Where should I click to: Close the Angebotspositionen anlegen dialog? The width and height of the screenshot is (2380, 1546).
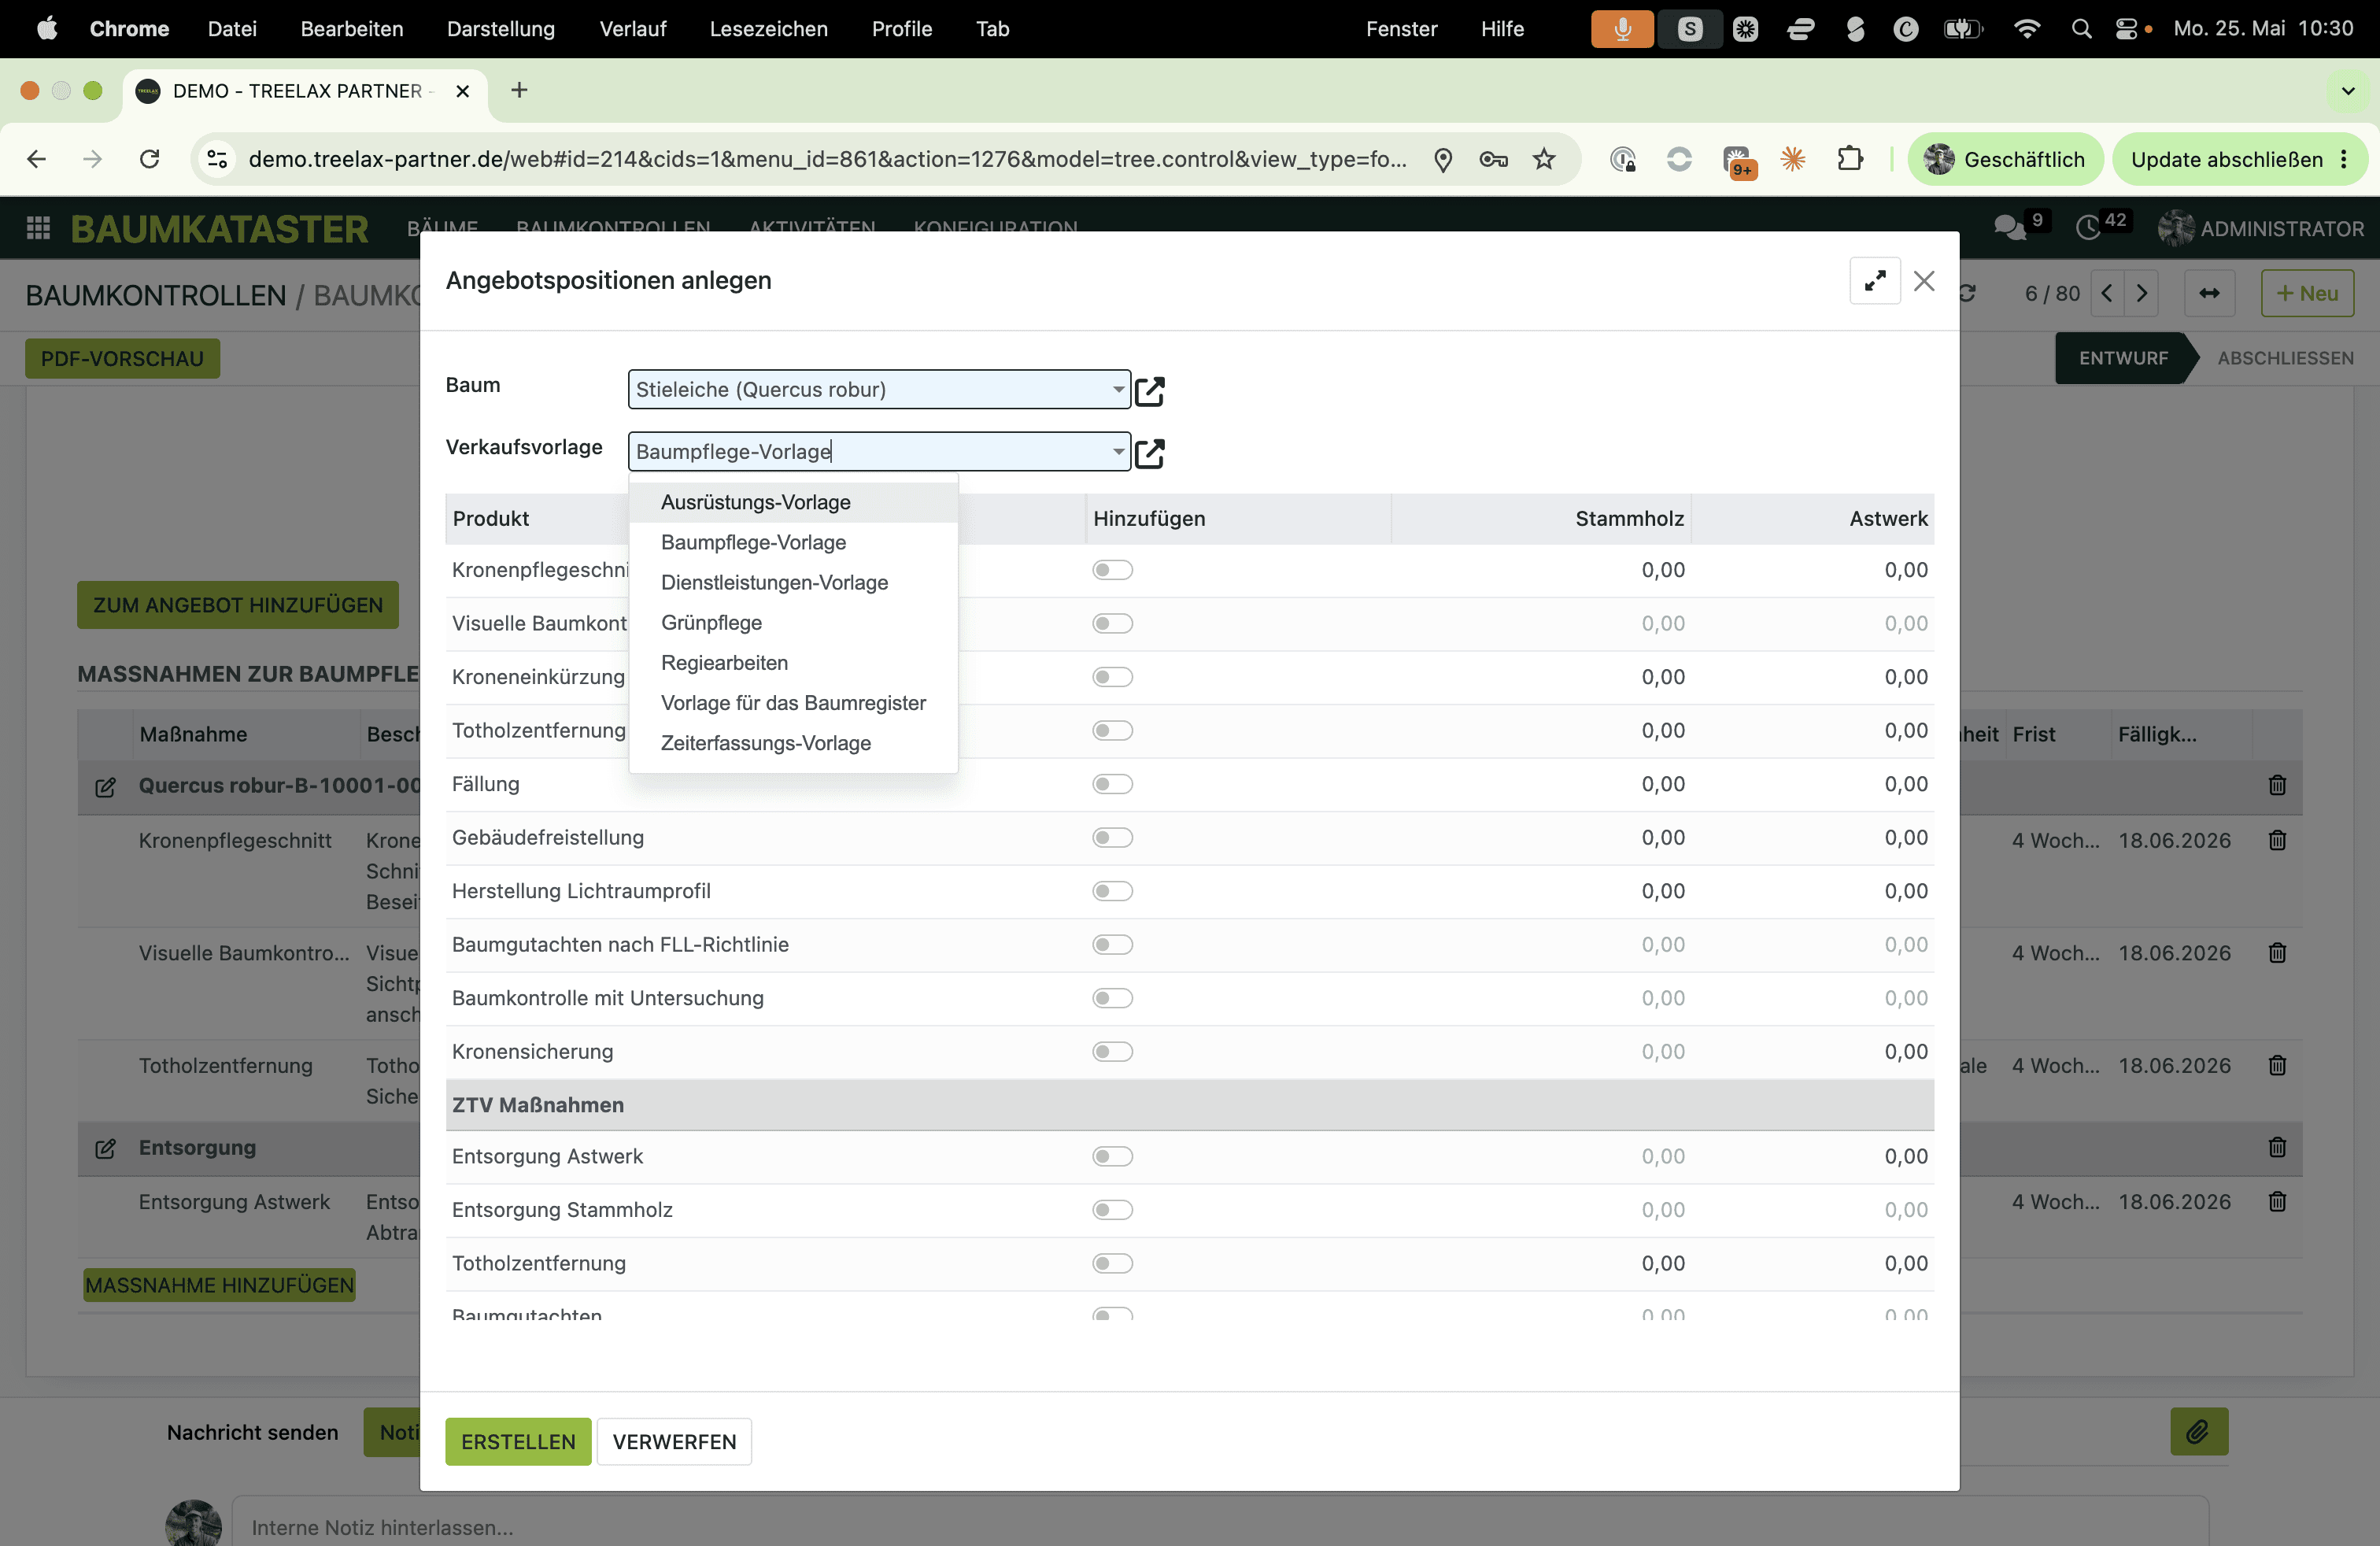pos(1924,281)
